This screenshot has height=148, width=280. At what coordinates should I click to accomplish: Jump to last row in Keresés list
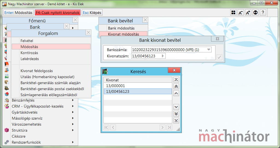click(176, 120)
